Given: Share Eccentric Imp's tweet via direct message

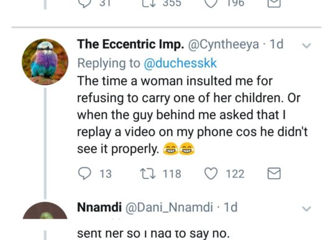Looking at the screenshot, I should 274,173.
